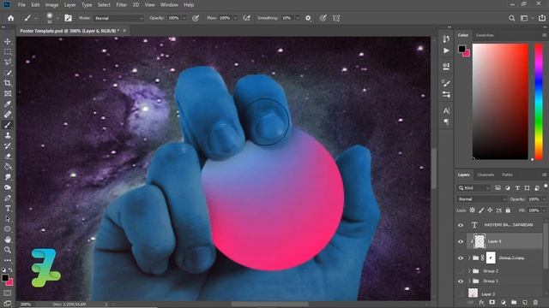Toggle lock position

tap(490, 210)
